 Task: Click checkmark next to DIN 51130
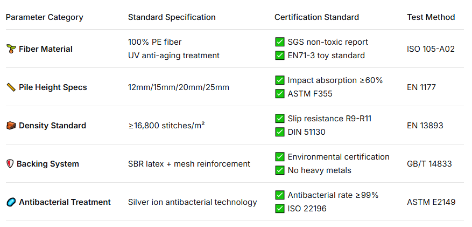click(x=279, y=132)
